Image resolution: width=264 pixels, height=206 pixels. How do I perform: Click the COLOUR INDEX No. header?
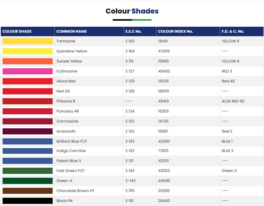pyautogui.click(x=175, y=31)
